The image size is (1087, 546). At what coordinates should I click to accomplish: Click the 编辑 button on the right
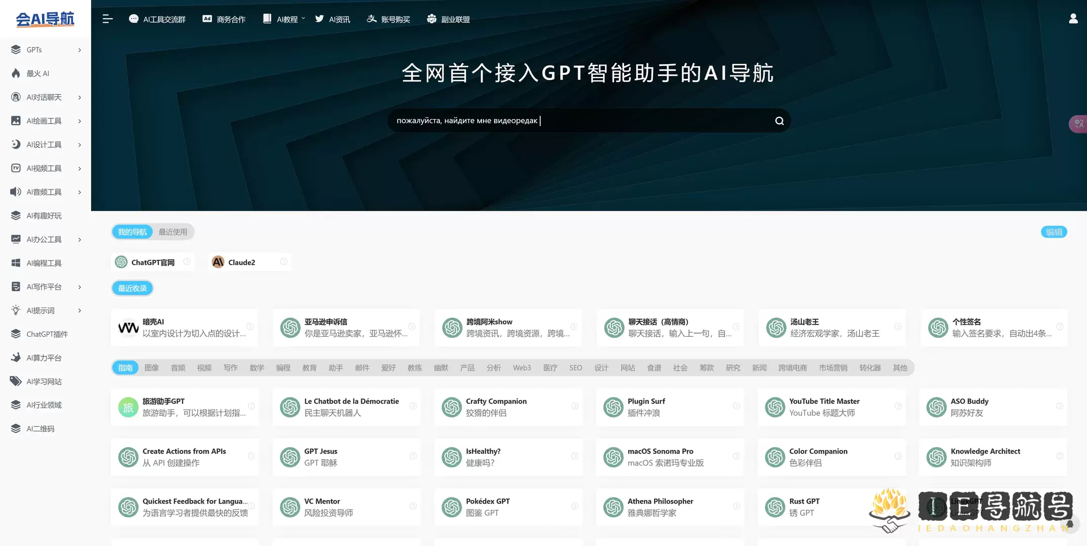click(x=1054, y=232)
